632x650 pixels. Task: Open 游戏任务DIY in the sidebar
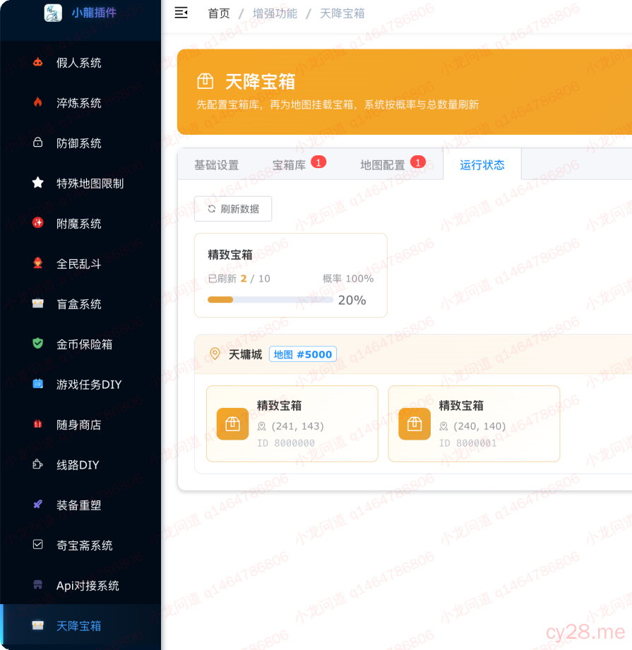point(81,384)
